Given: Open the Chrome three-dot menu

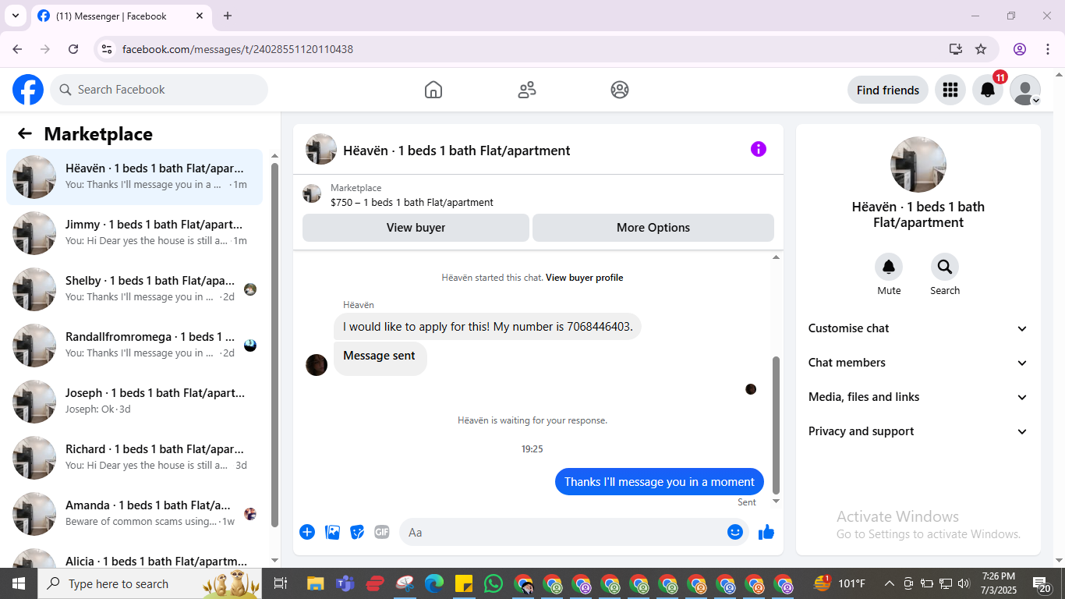Looking at the screenshot, I should [1047, 49].
